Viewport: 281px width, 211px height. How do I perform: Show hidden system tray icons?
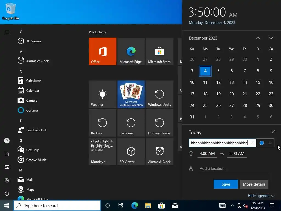[x=232, y=206]
